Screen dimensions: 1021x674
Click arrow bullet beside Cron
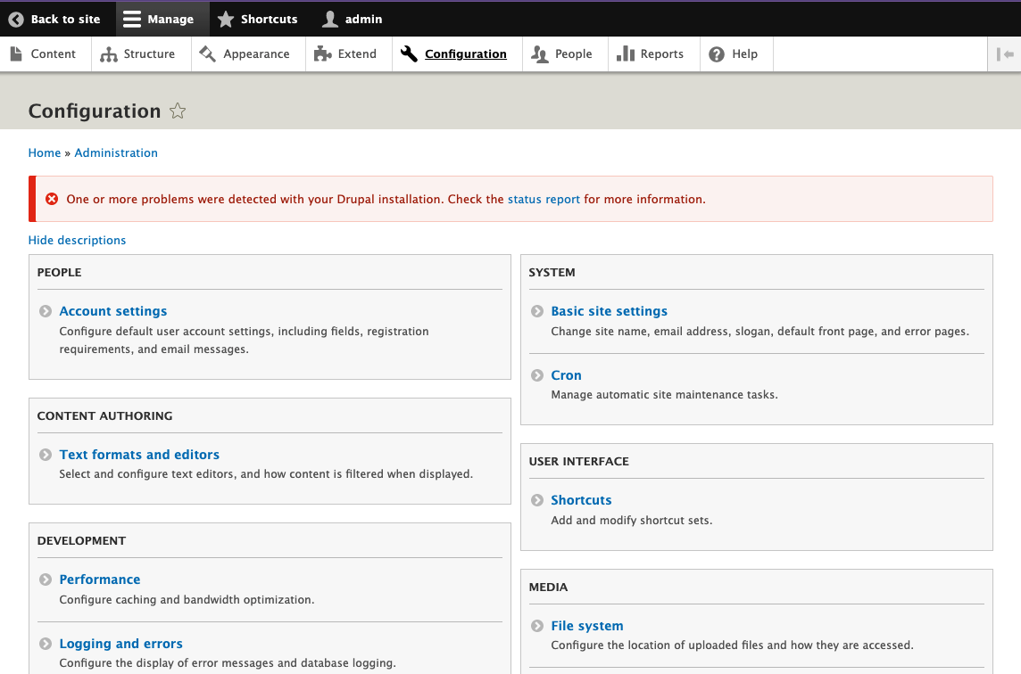point(537,375)
